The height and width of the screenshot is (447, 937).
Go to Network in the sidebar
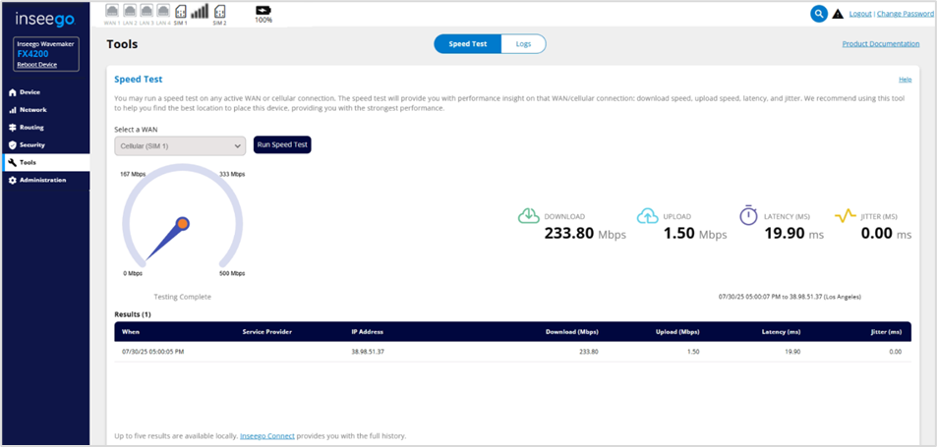click(32, 110)
